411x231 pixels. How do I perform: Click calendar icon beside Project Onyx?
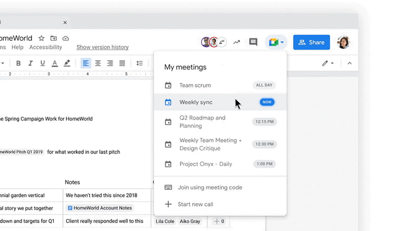168,164
